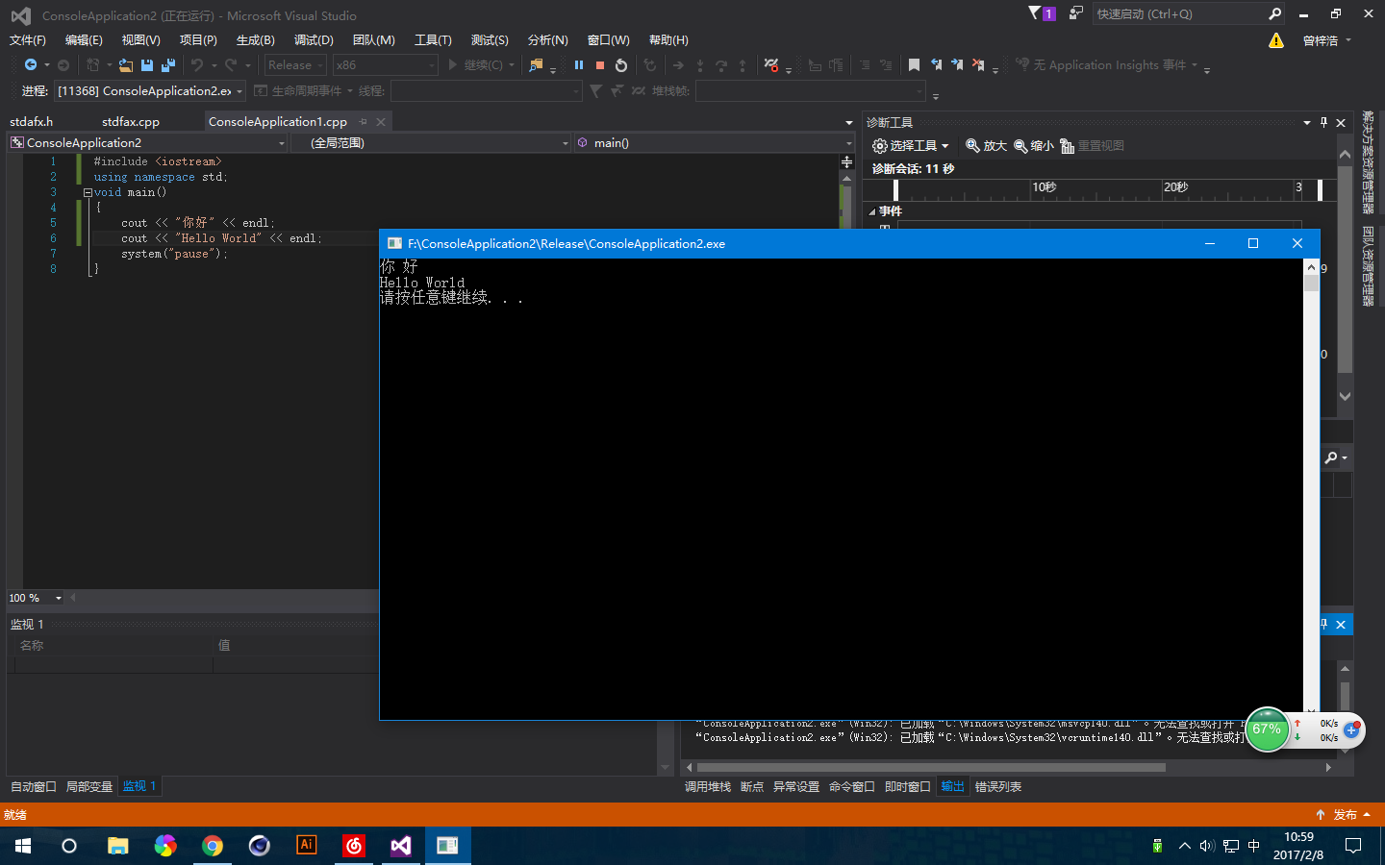
Task: Open the process ConsoleApplication2.exe dropdown
Action: [150, 91]
